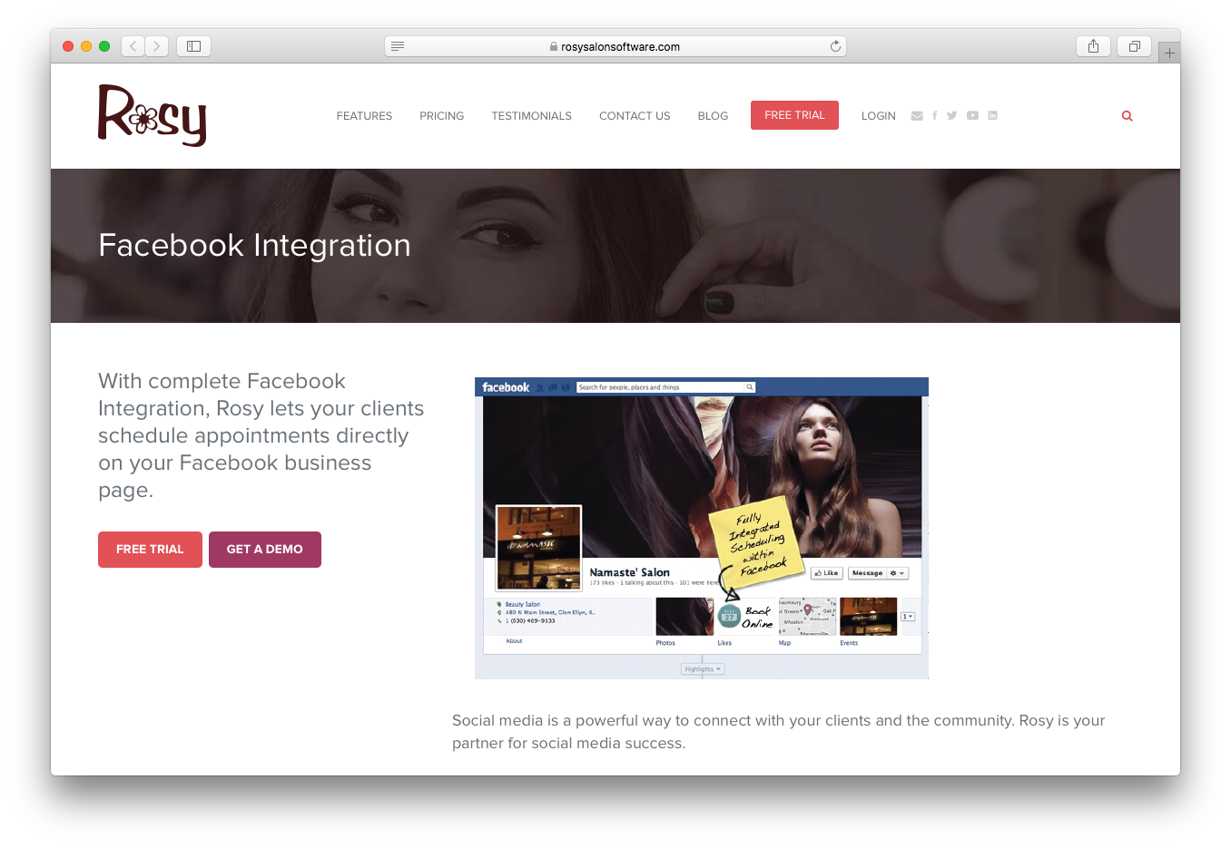1231x848 pixels.
Task: Show all tabs overview
Action: click(1134, 46)
